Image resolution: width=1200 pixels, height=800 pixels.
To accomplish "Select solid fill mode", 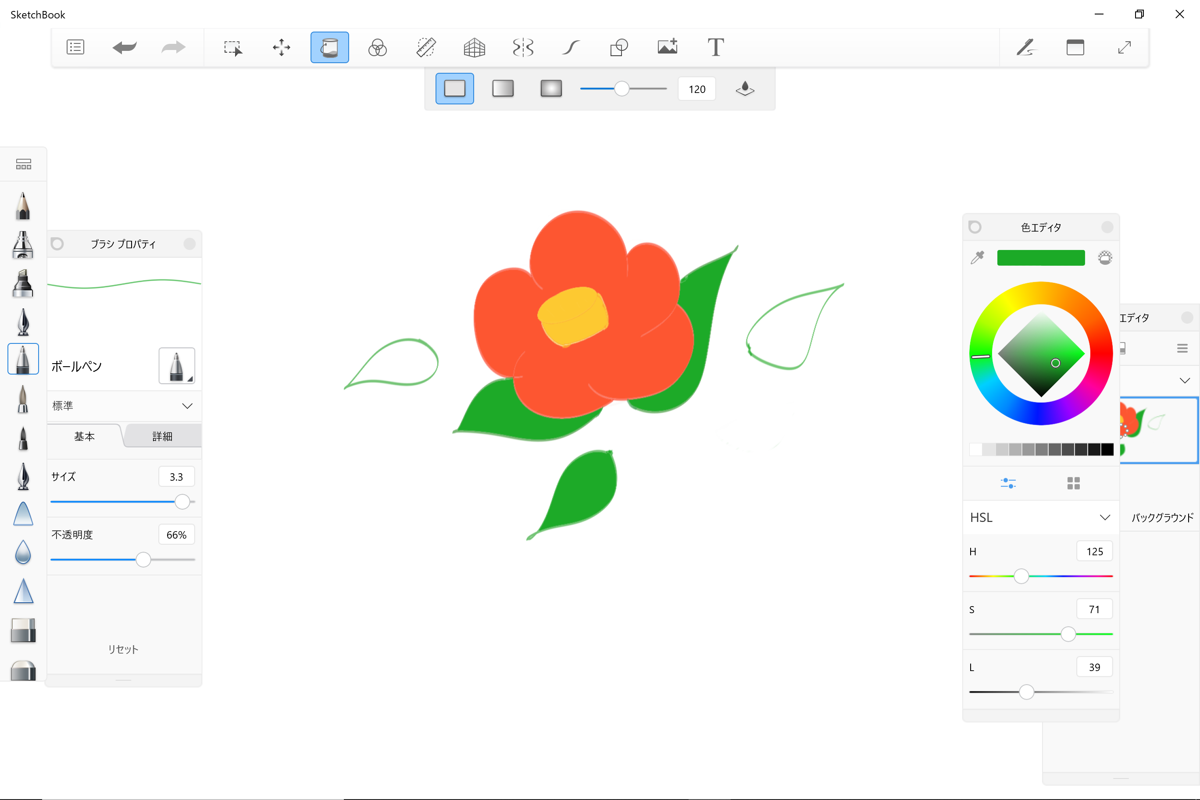I will coord(454,89).
